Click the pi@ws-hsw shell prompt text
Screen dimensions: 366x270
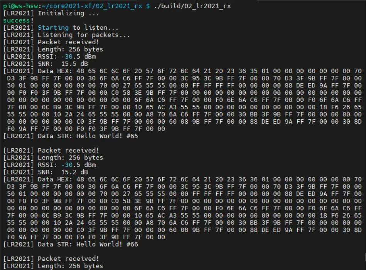coord(19,6)
